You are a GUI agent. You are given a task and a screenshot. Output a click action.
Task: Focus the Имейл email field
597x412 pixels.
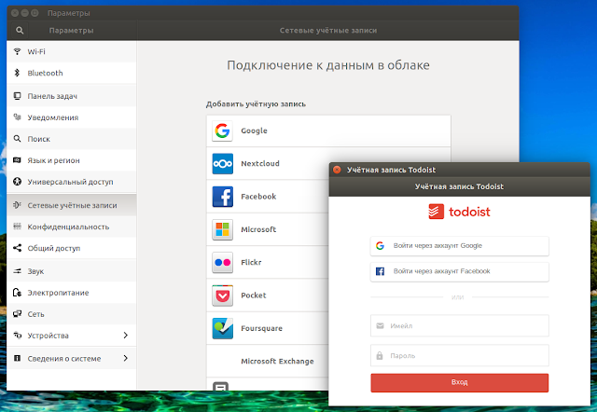pyautogui.click(x=460, y=325)
